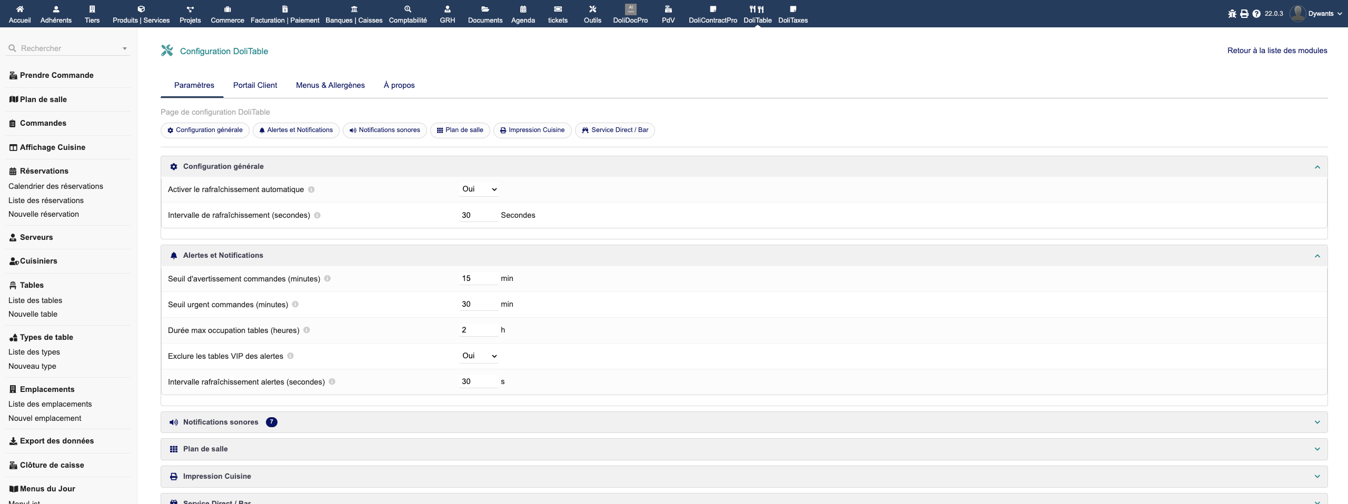Click info icon beside Seuil urgent commandes
The image size is (1348, 504).
295,304
